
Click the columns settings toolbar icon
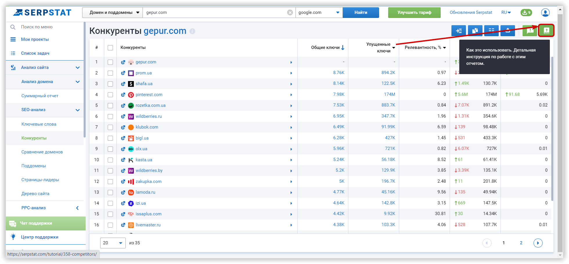(x=491, y=31)
